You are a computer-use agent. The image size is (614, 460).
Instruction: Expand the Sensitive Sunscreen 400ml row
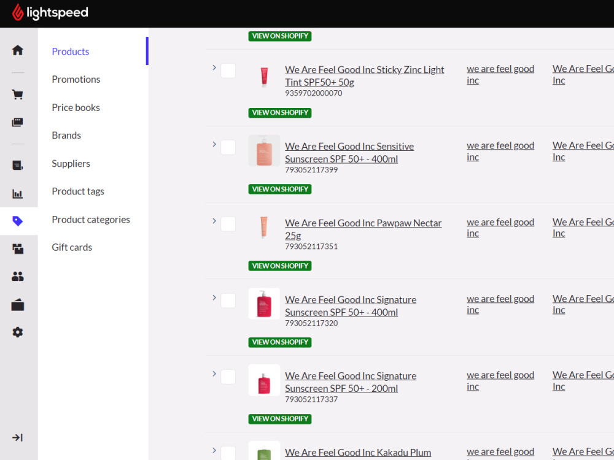click(214, 144)
